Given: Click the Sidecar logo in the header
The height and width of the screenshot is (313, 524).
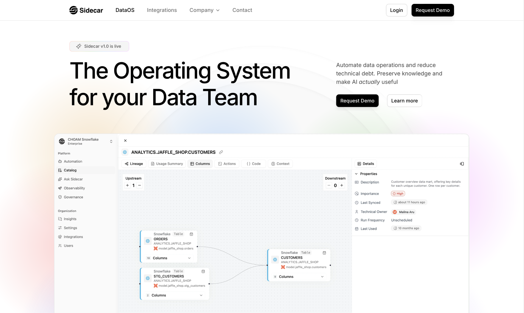Looking at the screenshot, I should [x=86, y=10].
